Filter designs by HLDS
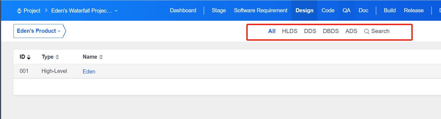The image size is (441, 119). coord(290,31)
